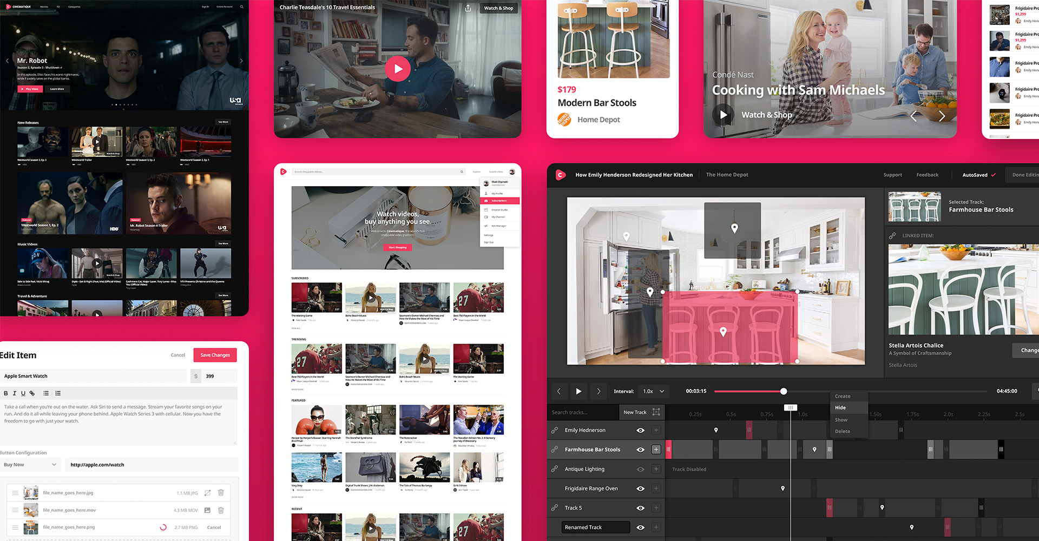Click the share icon on Travel Essentials video
Image resolution: width=1039 pixels, height=541 pixels.
click(x=468, y=8)
